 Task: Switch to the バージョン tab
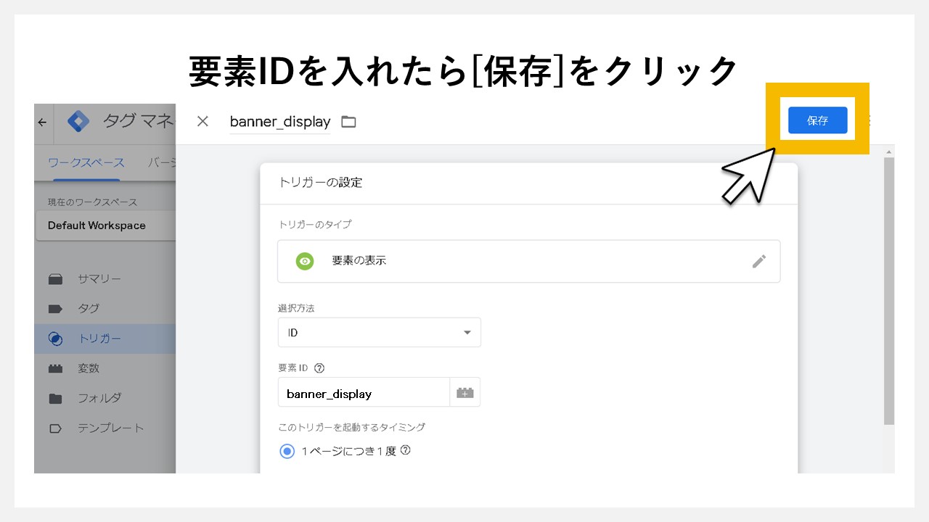point(164,163)
